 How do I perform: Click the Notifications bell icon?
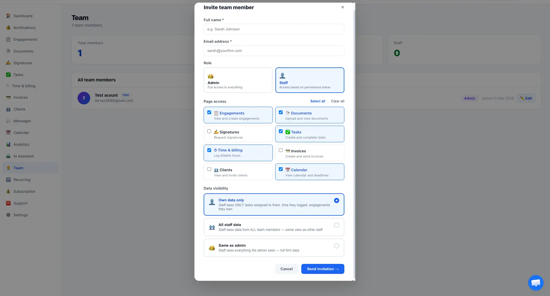[8, 28]
